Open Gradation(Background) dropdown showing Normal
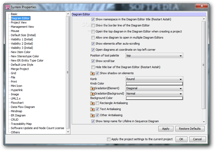The width and height of the screenshot is (215, 151). pyautogui.click(x=154, y=94)
